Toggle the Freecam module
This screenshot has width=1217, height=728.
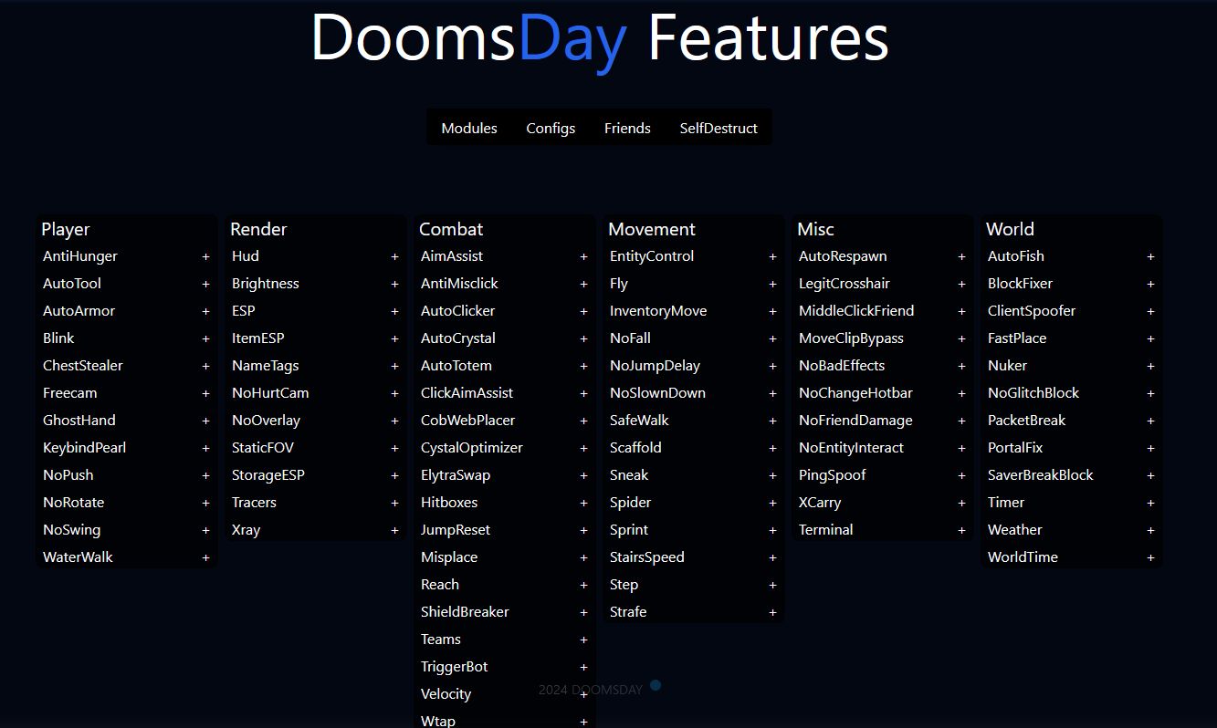pyautogui.click(x=70, y=393)
